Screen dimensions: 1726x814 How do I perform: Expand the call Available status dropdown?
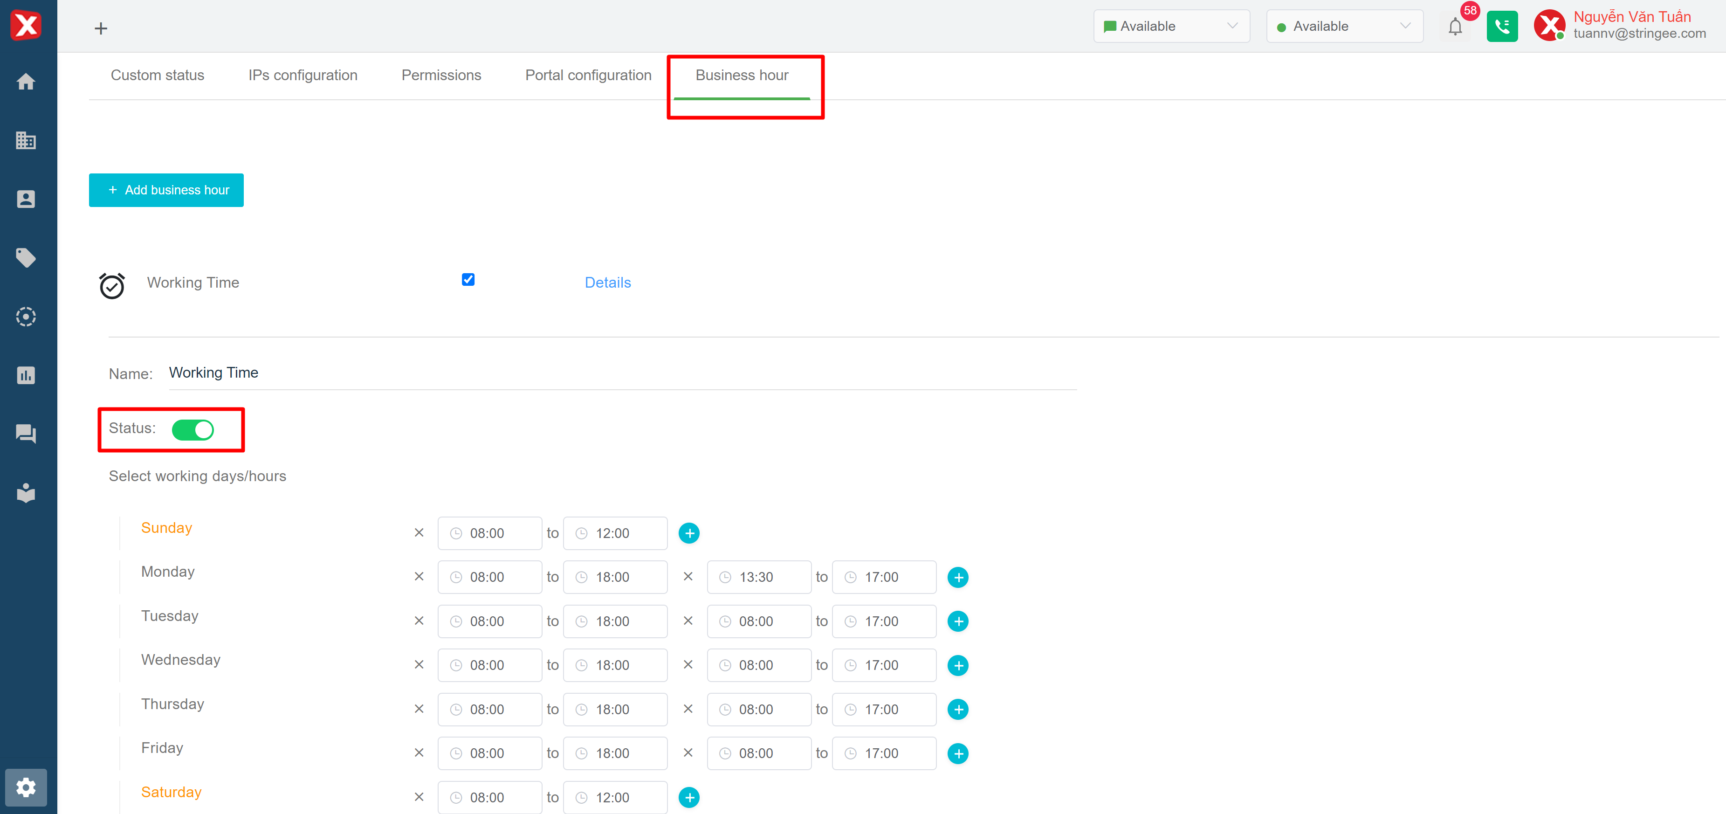1344,26
